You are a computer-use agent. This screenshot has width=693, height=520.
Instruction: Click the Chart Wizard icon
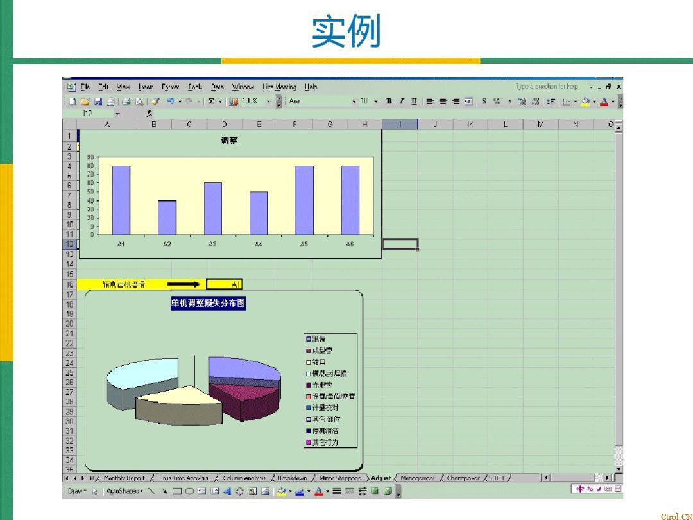tap(234, 101)
